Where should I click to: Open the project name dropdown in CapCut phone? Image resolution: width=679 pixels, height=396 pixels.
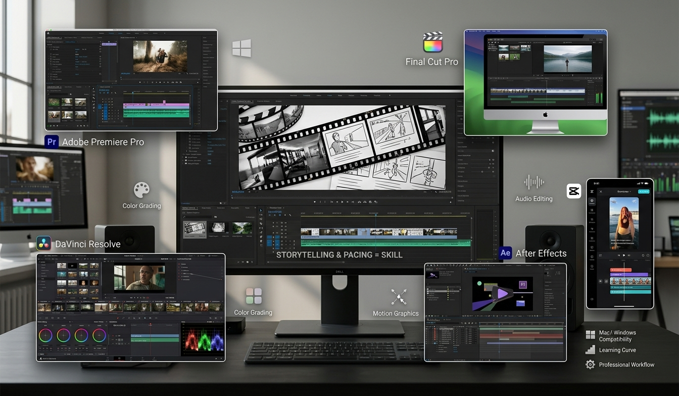tap(624, 191)
